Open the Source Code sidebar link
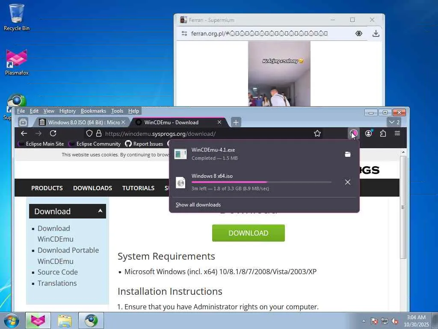Image resolution: width=438 pixels, height=329 pixels. point(58,272)
